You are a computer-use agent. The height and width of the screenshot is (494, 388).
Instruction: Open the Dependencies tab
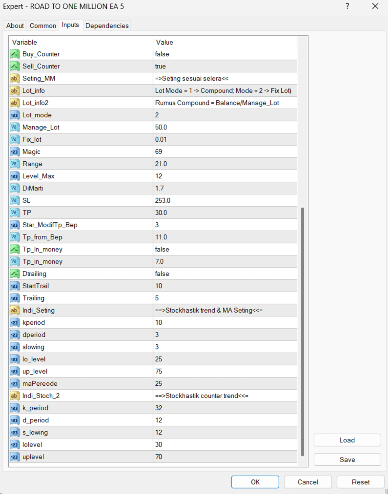pyautogui.click(x=107, y=26)
